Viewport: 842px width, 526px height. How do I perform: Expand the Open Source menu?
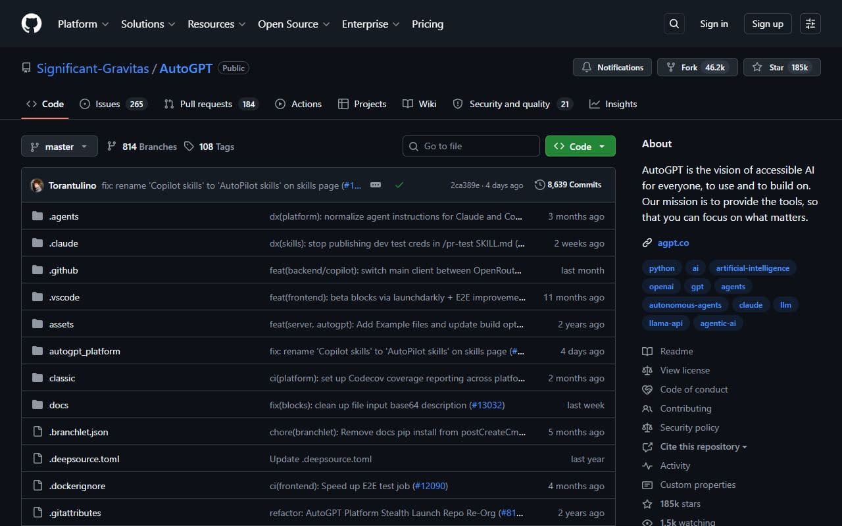294,24
